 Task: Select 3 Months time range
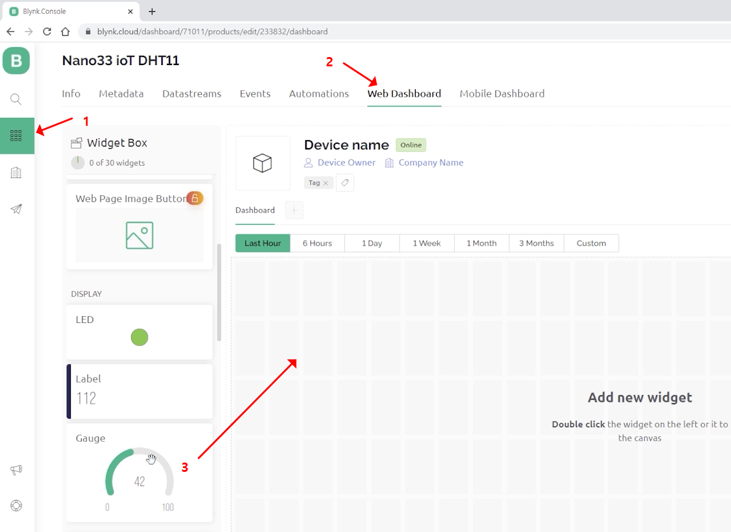pyautogui.click(x=537, y=243)
